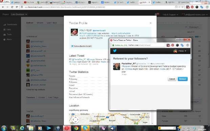Expand the Project selector dropdown
Viewport: 210px width, 131px height.
[x=19, y=14]
